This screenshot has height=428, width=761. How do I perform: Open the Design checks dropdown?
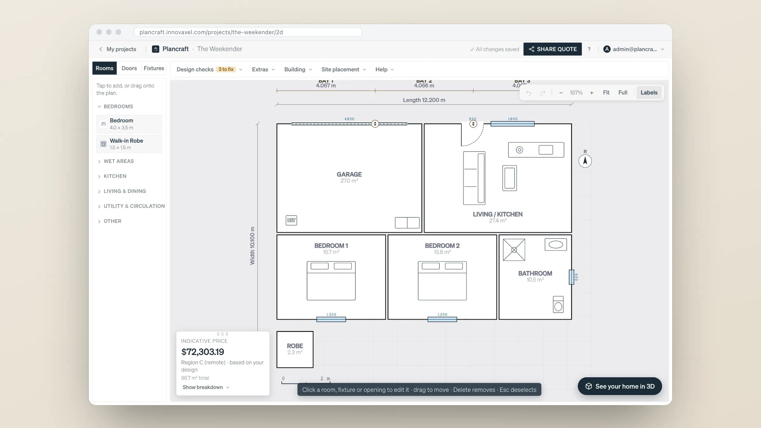(x=209, y=69)
